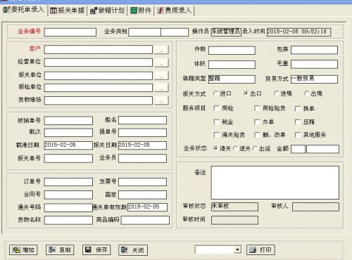The width and height of the screenshot is (352, 260).
Task: Select 退关 business status
Action: pos(235,148)
